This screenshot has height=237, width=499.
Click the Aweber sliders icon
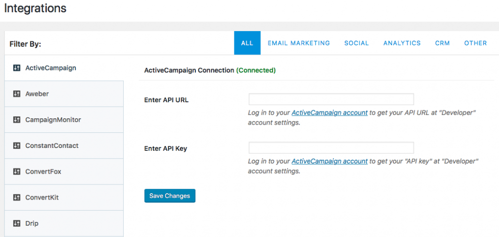point(17,94)
